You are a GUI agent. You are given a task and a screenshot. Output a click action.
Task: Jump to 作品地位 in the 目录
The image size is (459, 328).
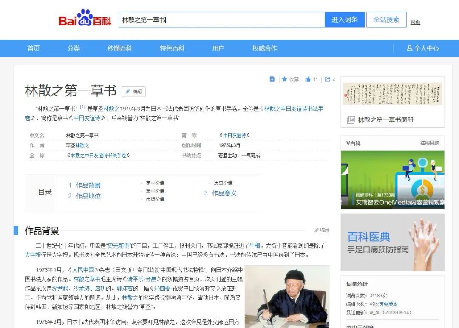tap(88, 196)
